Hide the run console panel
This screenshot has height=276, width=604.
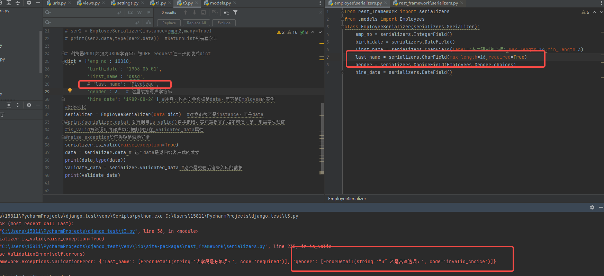601,207
